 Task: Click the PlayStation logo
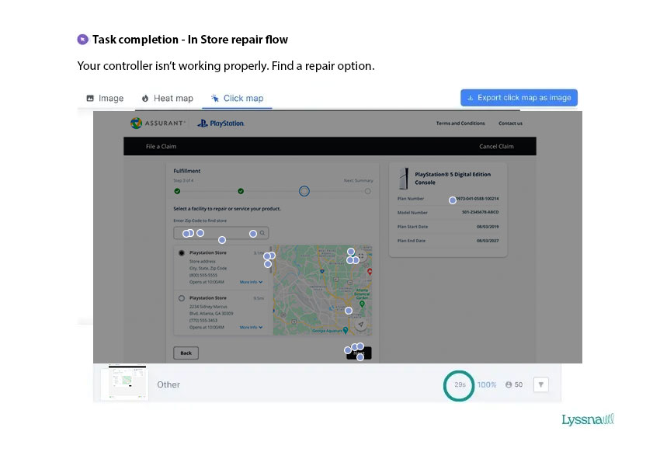pos(221,123)
